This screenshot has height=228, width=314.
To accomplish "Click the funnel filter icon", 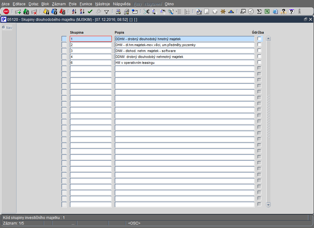I will [x=107, y=12].
